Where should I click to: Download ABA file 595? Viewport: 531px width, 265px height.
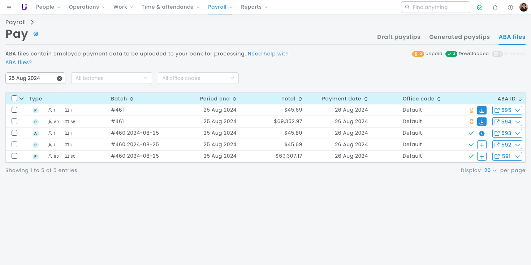(482, 110)
